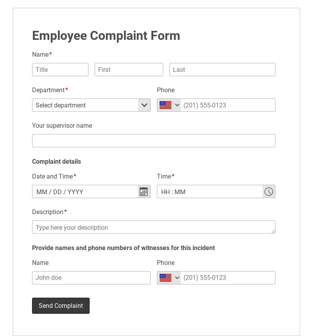This screenshot has width=313, height=336.
Task: Focus the MM / DD / YYYY date input
Action: click(85, 192)
